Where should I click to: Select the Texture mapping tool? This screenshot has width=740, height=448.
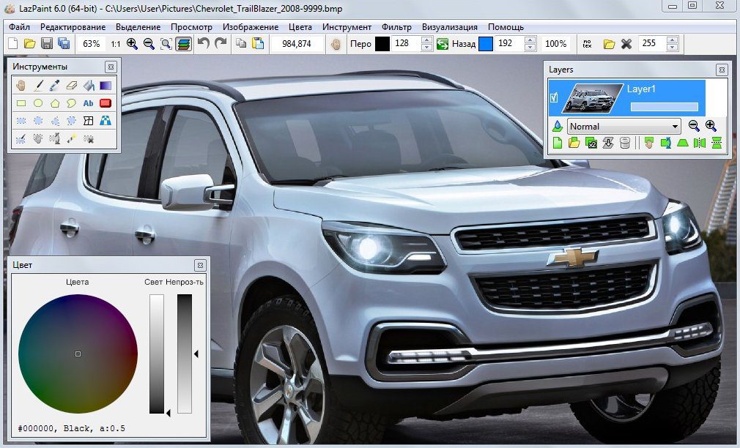(x=106, y=121)
